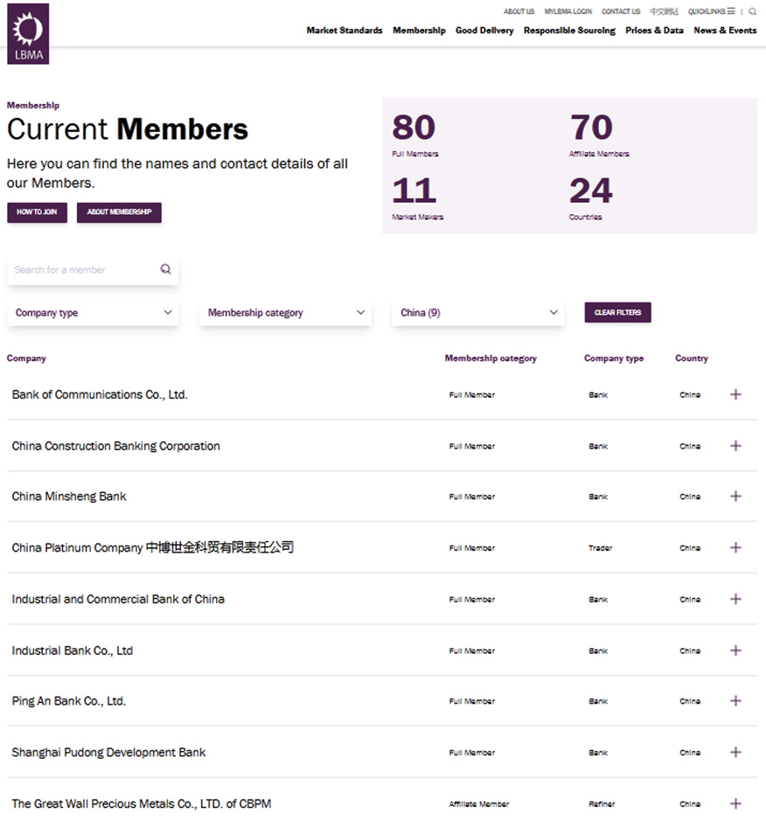The width and height of the screenshot is (766, 827).
Task: Expand Shanghai Pudong Development Bank plus icon
Action: 735,753
